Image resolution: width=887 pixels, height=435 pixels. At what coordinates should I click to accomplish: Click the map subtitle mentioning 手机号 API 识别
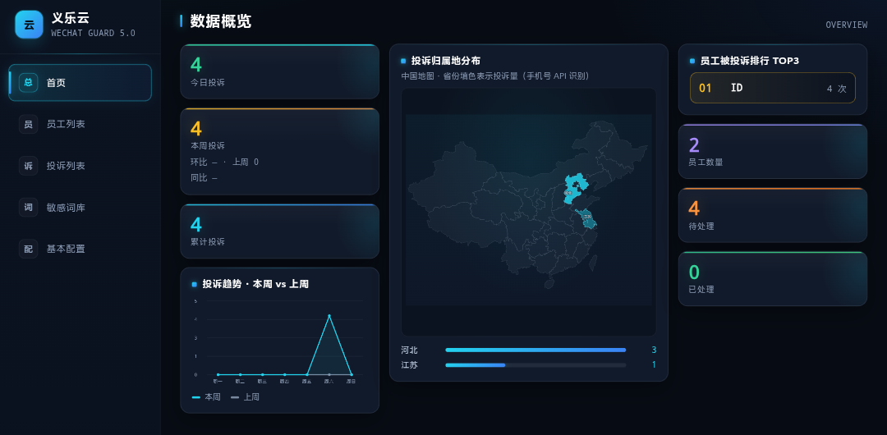tap(497, 76)
